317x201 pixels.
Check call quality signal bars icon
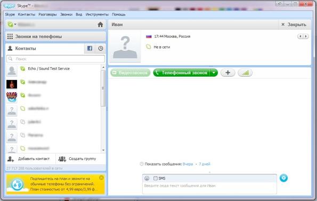[x=245, y=73]
